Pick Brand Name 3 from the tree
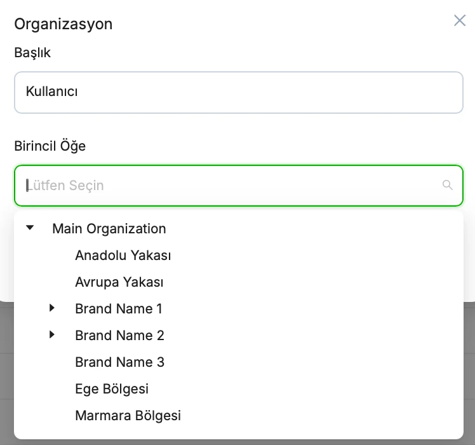Image resolution: width=475 pixels, height=445 pixels. point(119,362)
